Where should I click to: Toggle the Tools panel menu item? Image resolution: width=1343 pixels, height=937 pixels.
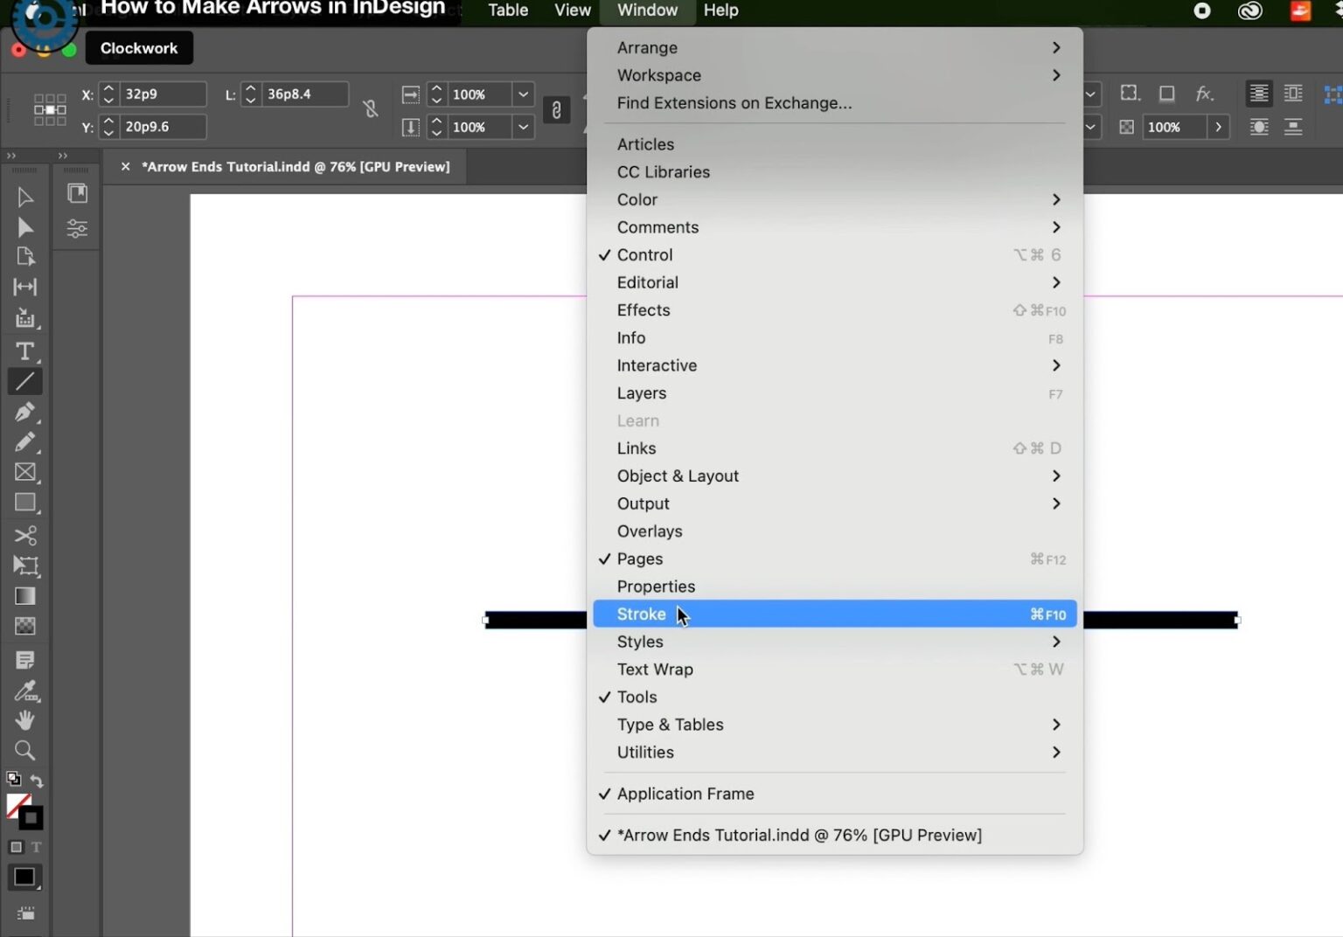pyautogui.click(x=835, y=697)
